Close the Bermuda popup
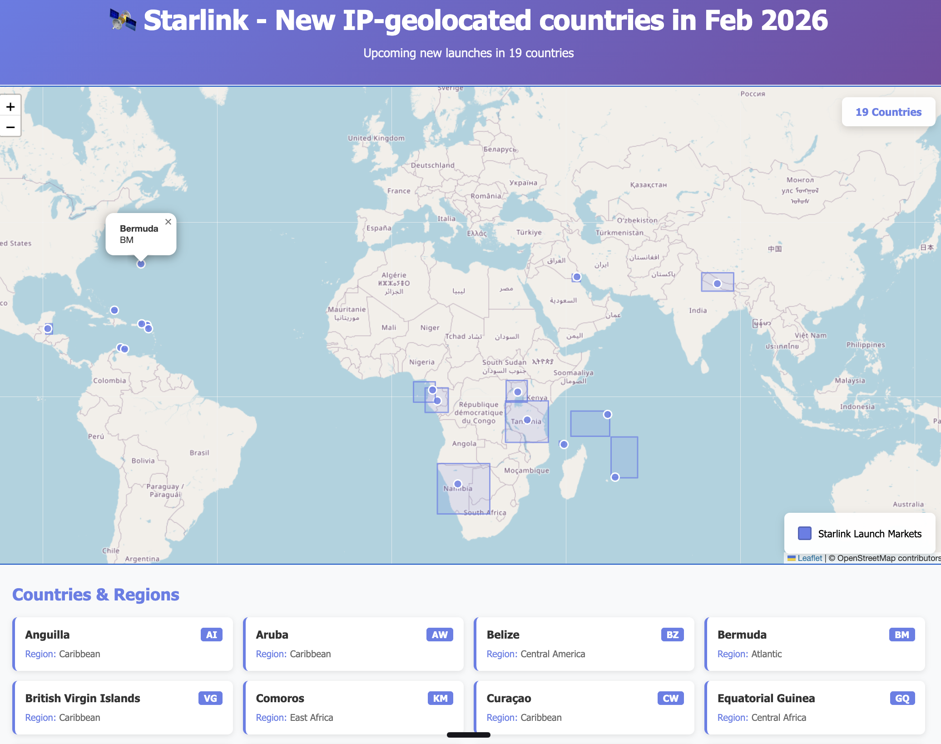The image size is (941, 744). [168, 222]
